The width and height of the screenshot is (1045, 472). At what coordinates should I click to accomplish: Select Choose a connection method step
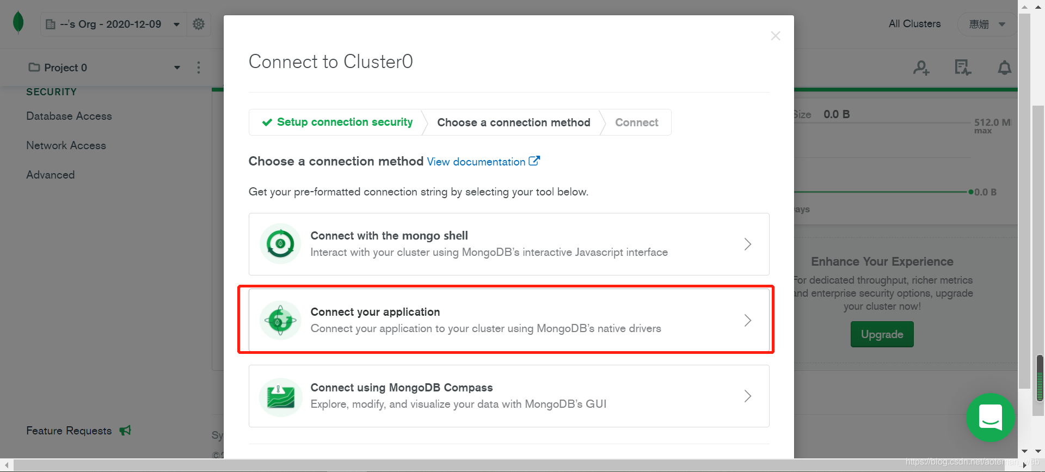[514, 122]
